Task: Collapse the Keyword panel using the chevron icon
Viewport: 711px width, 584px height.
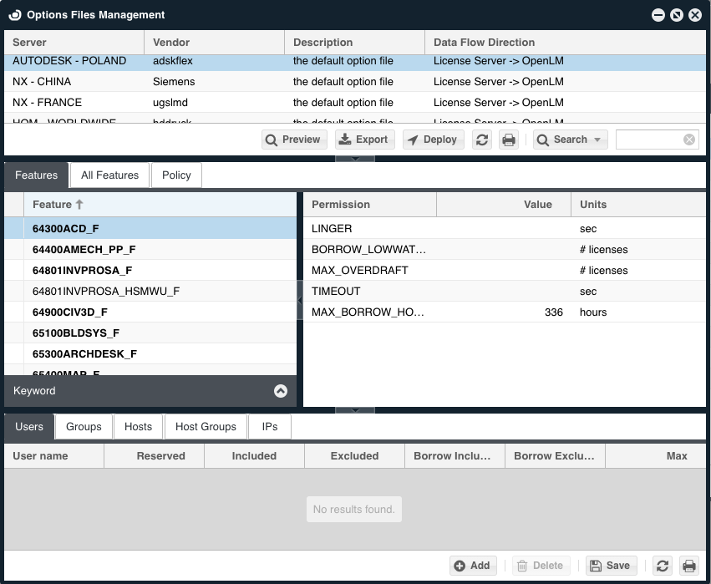Action: pyautogui.click(x=281, y=391)
